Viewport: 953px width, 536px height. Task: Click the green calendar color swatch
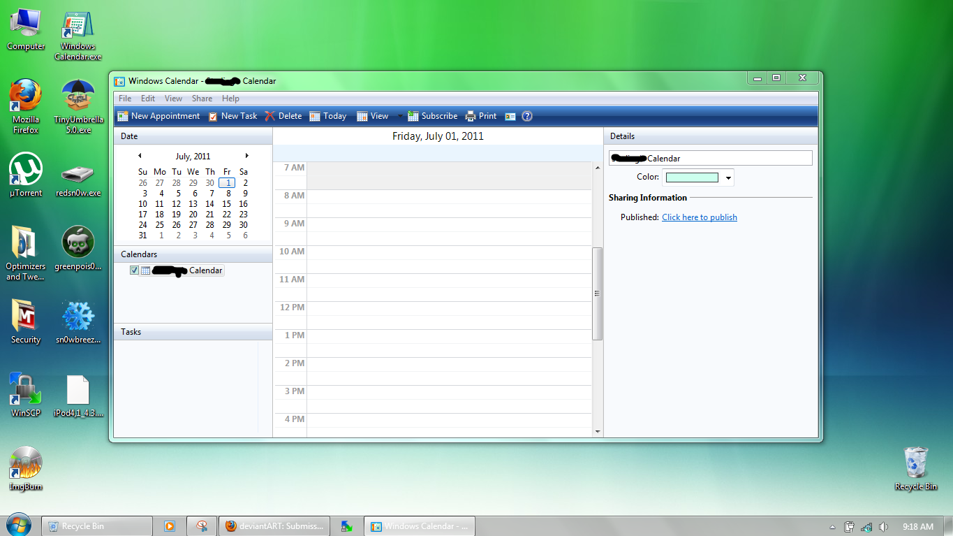point(693,178)
